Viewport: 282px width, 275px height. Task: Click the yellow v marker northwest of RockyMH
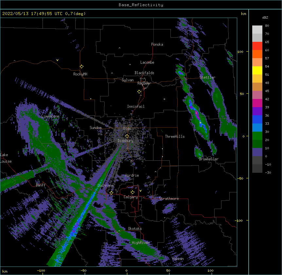click(57, 60)
